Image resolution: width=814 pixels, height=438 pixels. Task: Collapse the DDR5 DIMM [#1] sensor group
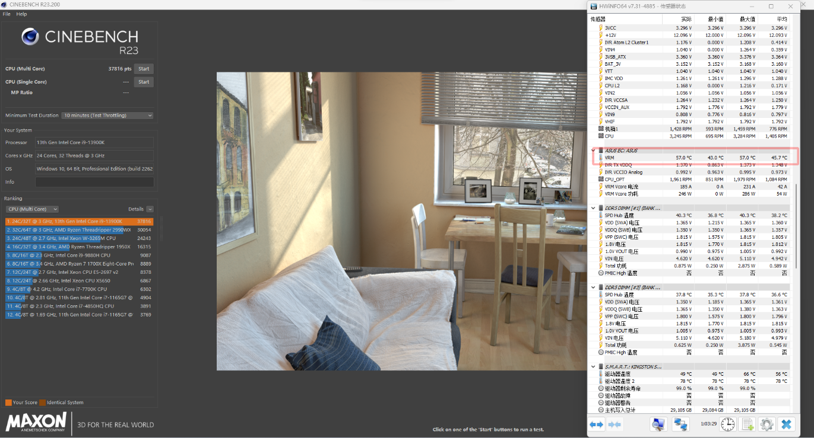(x=593, y=208)
